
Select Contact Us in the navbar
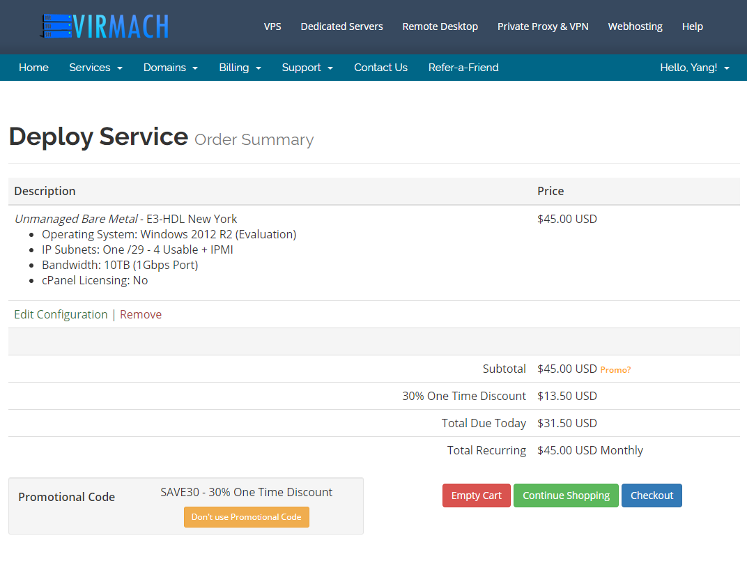(380, 68)
